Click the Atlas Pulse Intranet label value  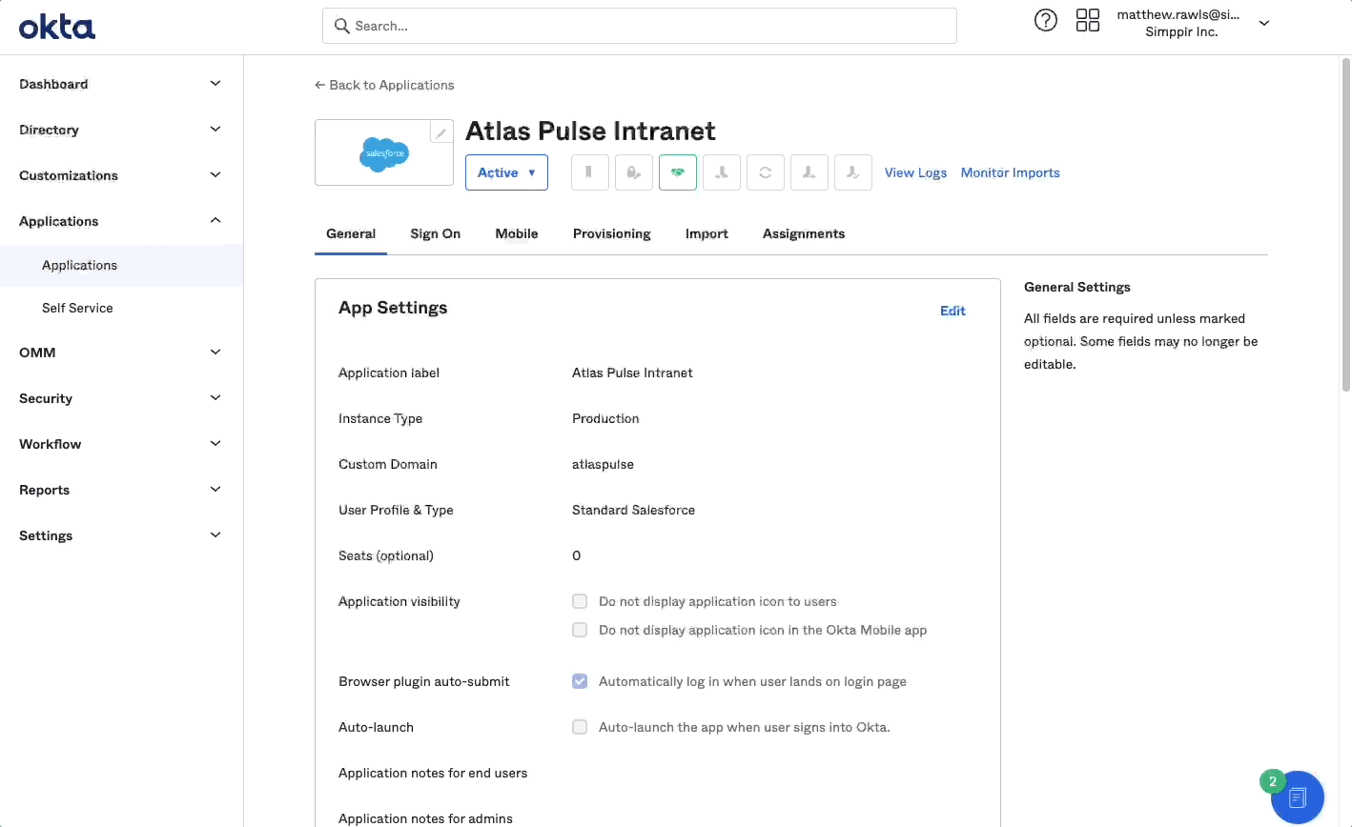click(x=632, y=373)
